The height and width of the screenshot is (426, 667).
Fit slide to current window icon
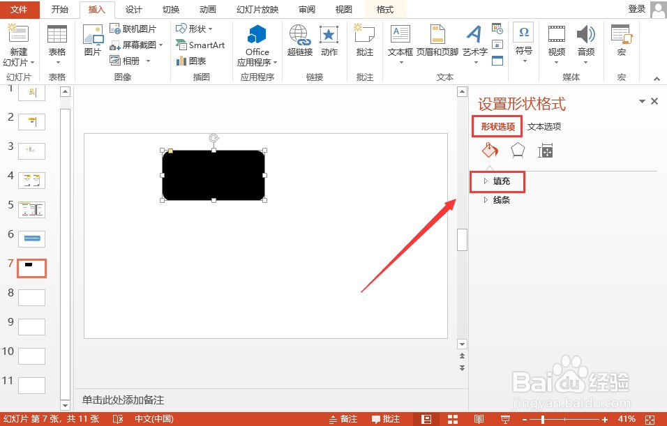click(650, 419)
